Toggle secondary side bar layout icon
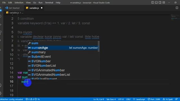Image resolution: width=180 pixels, height=101 pixels. (x=160, y=3)
